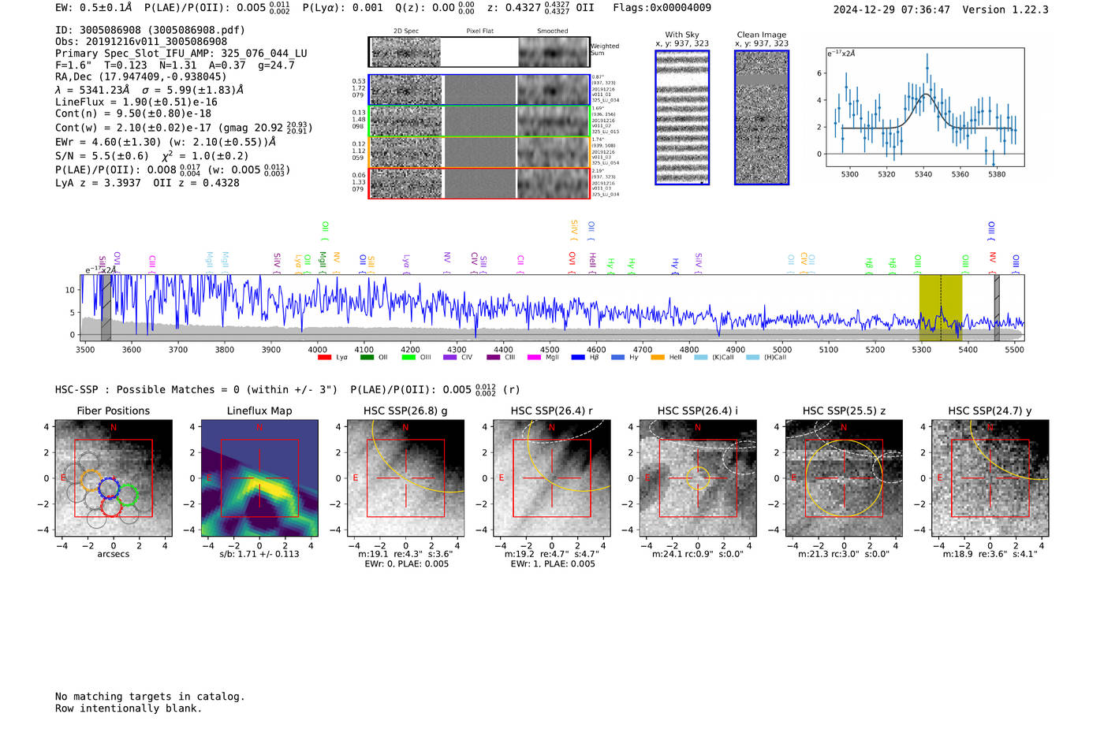Click the gray hatched band near 3550
Image resolution: width=1104 pixels, height=751 pixels.
coord(106,308)
